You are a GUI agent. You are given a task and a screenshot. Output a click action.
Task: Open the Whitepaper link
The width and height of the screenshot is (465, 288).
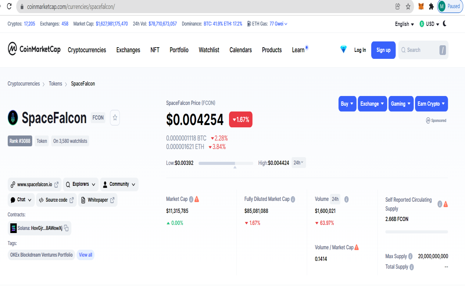tap(98, 200)
